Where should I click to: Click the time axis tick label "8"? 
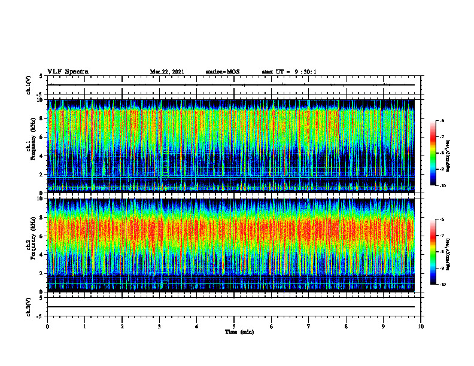(x=346, y=327)
